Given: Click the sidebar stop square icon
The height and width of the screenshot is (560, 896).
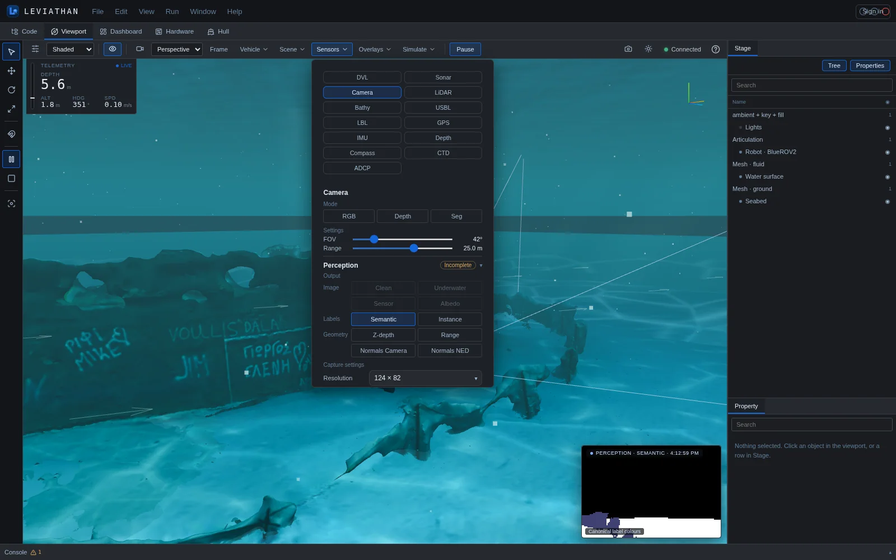Looking at the screenshot, I should point(11,179).
